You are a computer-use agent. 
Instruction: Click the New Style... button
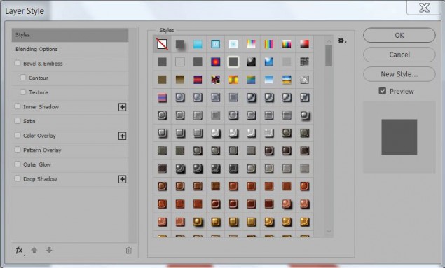[x=399, y=74]
